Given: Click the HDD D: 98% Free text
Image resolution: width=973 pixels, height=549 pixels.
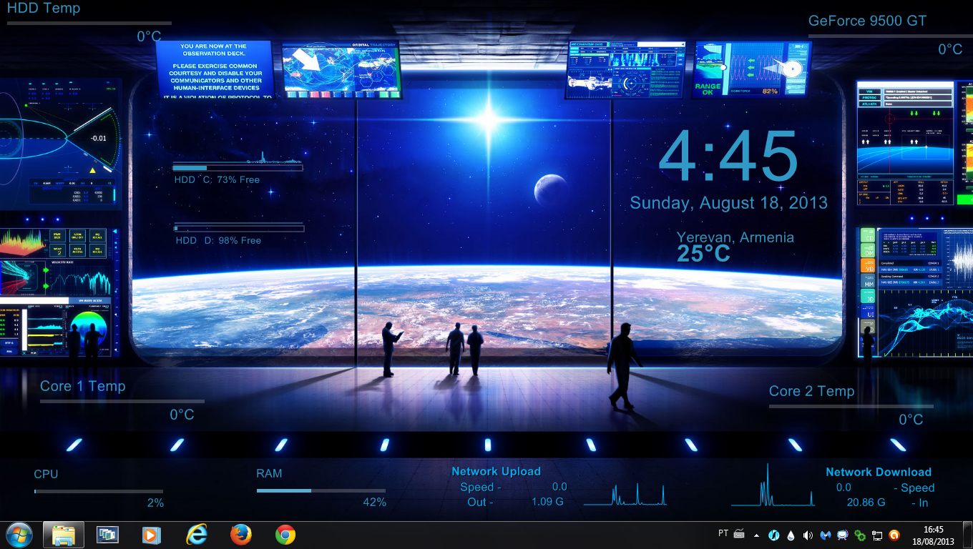Looking at the screenshot, I should 218,240.
